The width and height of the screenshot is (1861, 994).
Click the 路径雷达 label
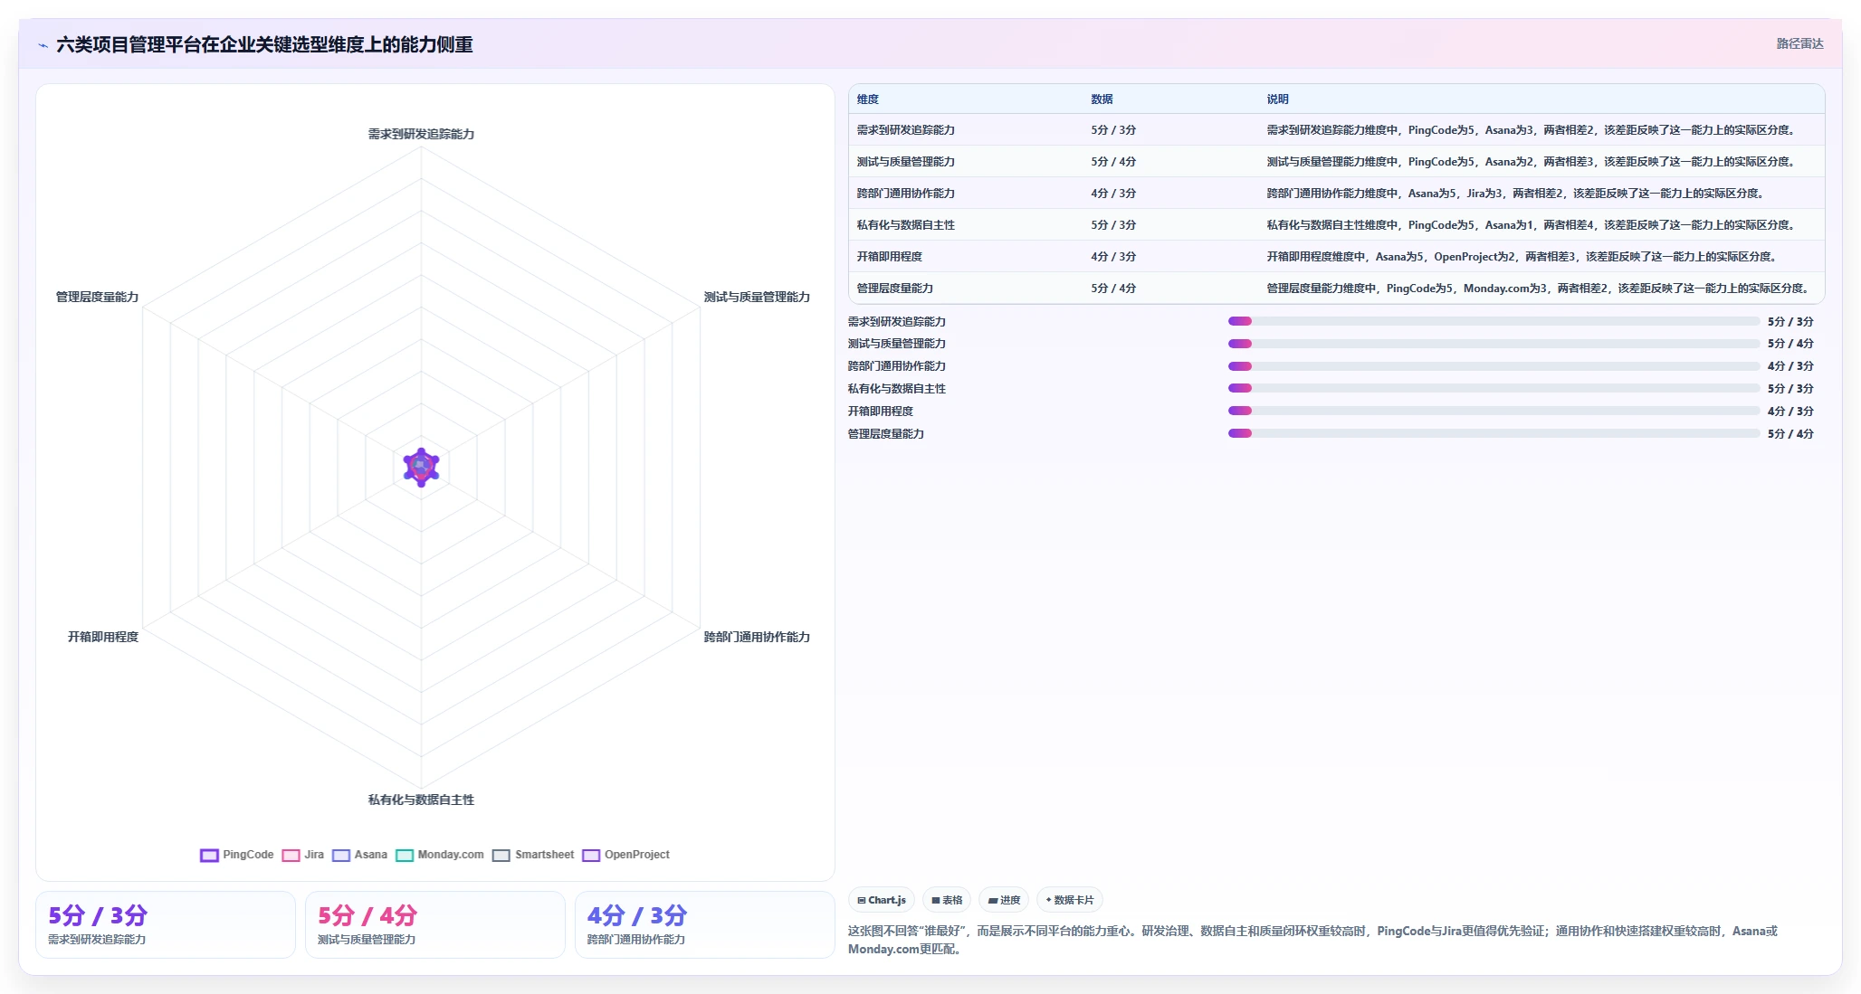(x=1799, y=43)
